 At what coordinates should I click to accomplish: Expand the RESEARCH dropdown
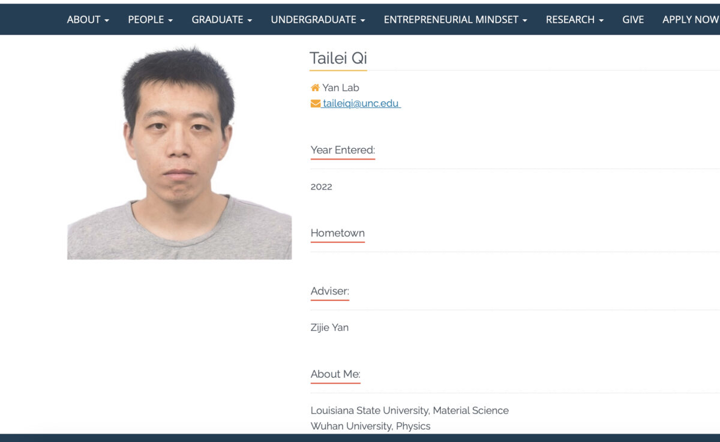click(574, 20)
